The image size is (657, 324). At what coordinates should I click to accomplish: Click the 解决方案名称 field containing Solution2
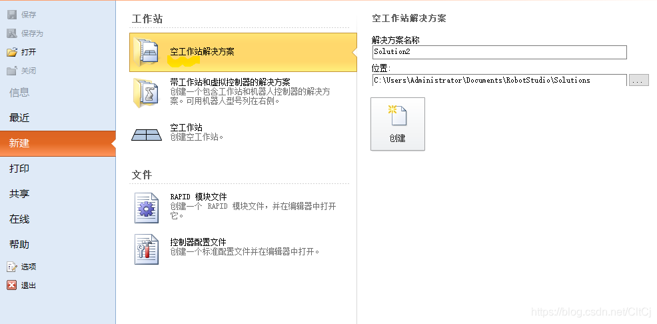(500, 52)
